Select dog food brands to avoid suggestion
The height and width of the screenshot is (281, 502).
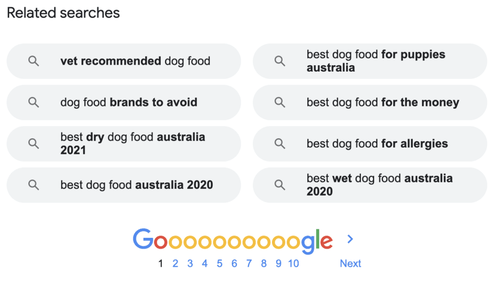pyautogui.click(x=129, y=102)
